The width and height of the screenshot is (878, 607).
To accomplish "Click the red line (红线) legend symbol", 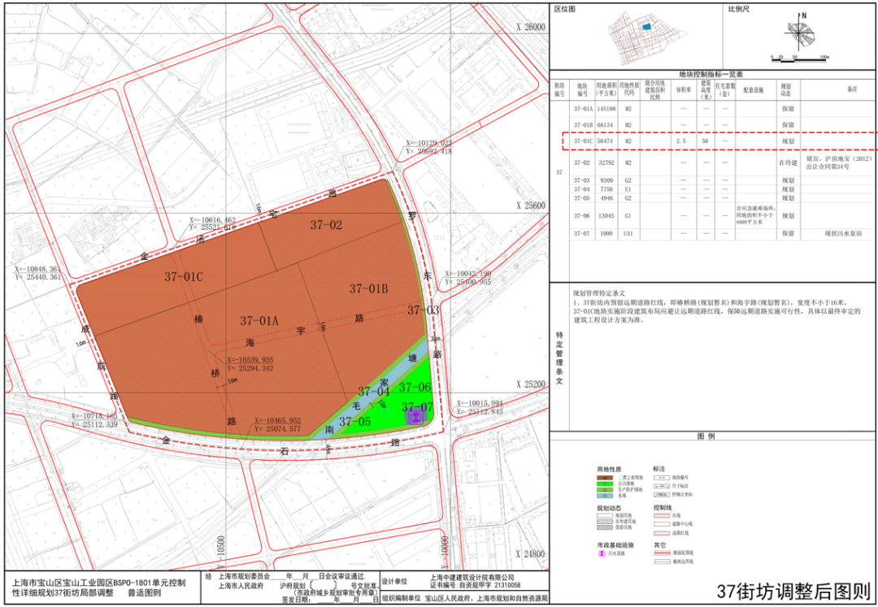I will coord(663,515).
